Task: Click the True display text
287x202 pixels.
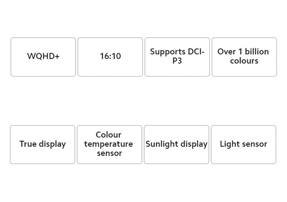Action: click(x=42, y=144)
